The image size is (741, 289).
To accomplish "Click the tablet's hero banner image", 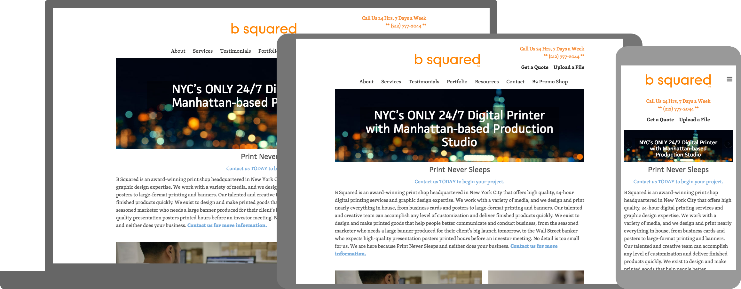I will coord(459,125).
